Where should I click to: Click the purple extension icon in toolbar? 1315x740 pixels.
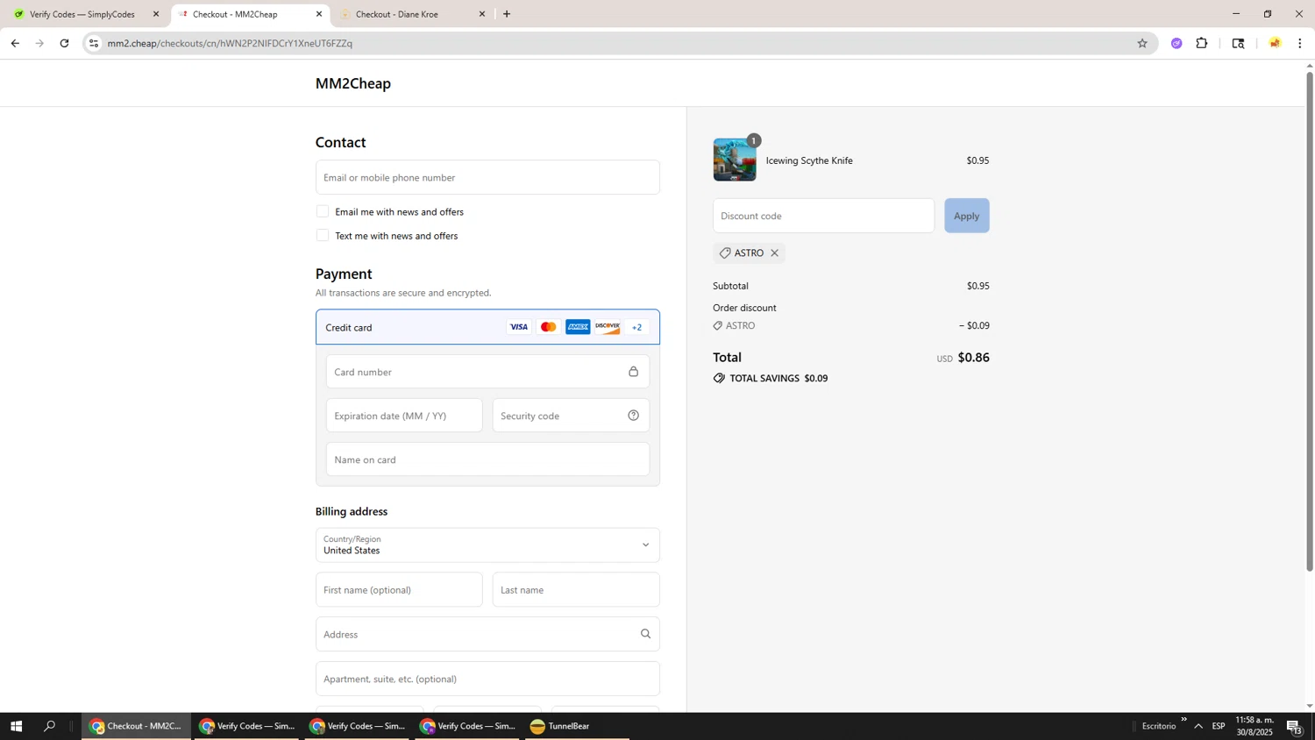tap(1176, 43)
